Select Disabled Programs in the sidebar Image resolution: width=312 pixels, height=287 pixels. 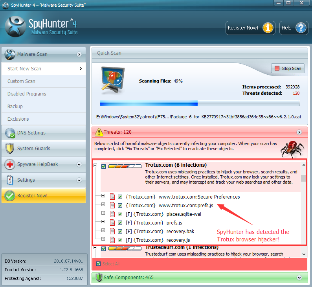[27, 94]
